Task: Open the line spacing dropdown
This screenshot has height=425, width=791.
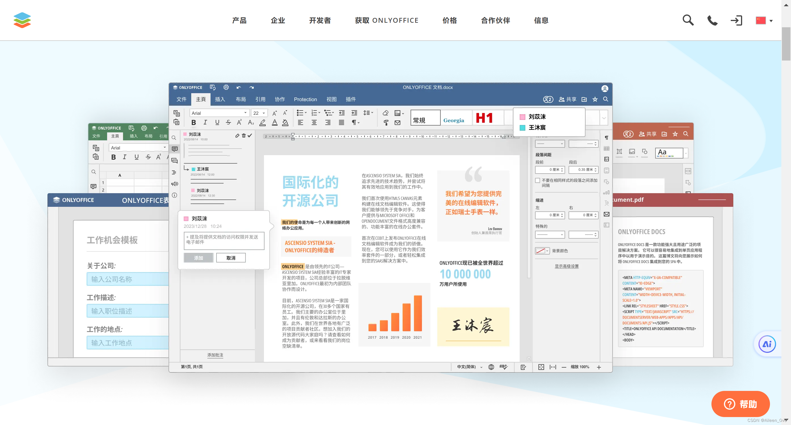Action: [x=368, y=113]
